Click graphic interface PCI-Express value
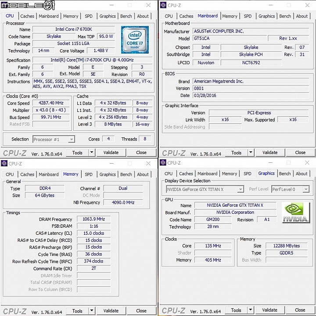 (x=259, y=113)
